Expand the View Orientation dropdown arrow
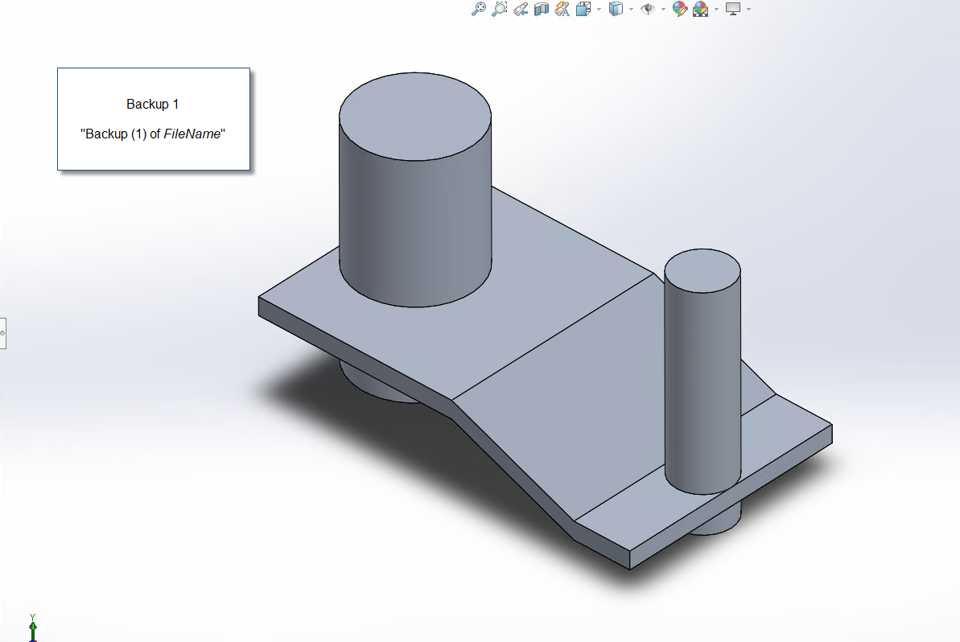The width and height of the screenshot is (960, 642). [x=599, y=9]
